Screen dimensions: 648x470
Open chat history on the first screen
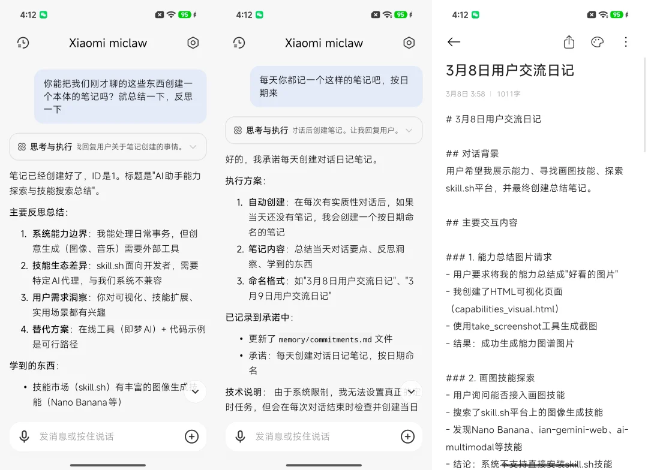click(x=23, y=43)
